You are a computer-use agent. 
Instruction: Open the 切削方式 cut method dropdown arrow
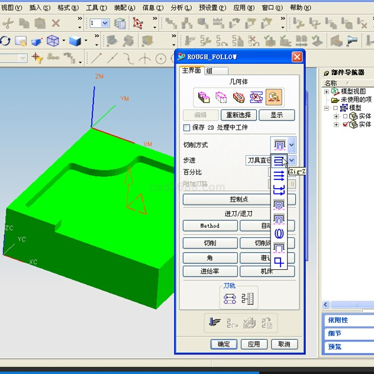(292, 145)
